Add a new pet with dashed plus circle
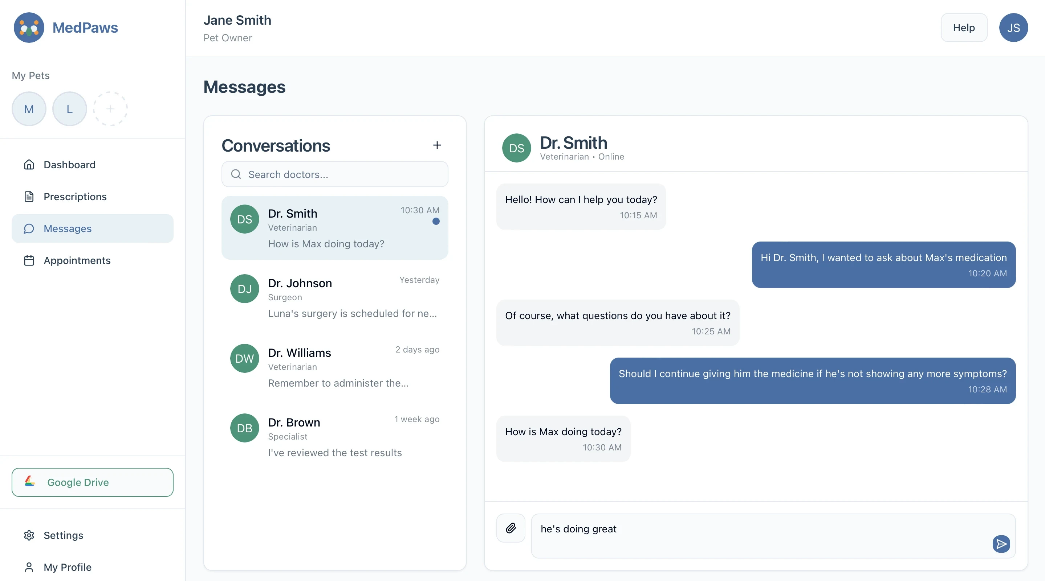This screenshot has width=1045, height=581. coord(110,108)
